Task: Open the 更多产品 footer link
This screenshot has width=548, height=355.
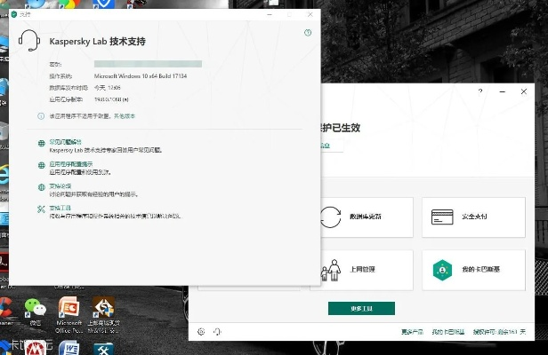Action: (x=412, y=332)
